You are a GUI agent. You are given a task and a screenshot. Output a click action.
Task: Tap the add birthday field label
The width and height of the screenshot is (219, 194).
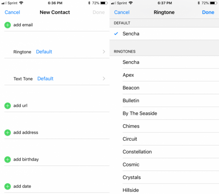pyautogui.click(x=26, y=159)
